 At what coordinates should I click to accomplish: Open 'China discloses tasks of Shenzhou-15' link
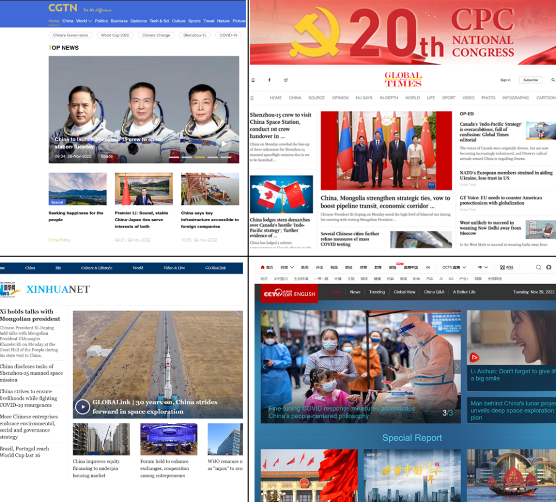(31, 373)
